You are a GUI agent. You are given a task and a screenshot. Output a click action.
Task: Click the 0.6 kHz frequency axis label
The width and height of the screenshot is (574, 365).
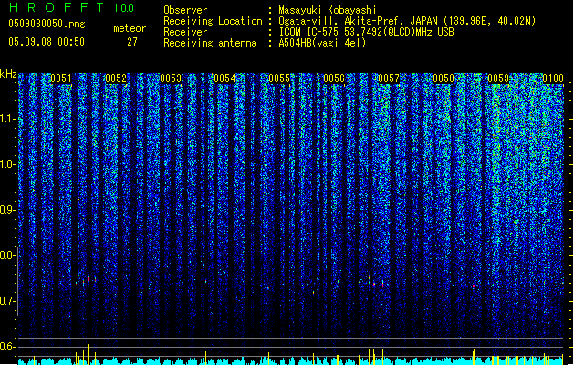coord(8,347)
